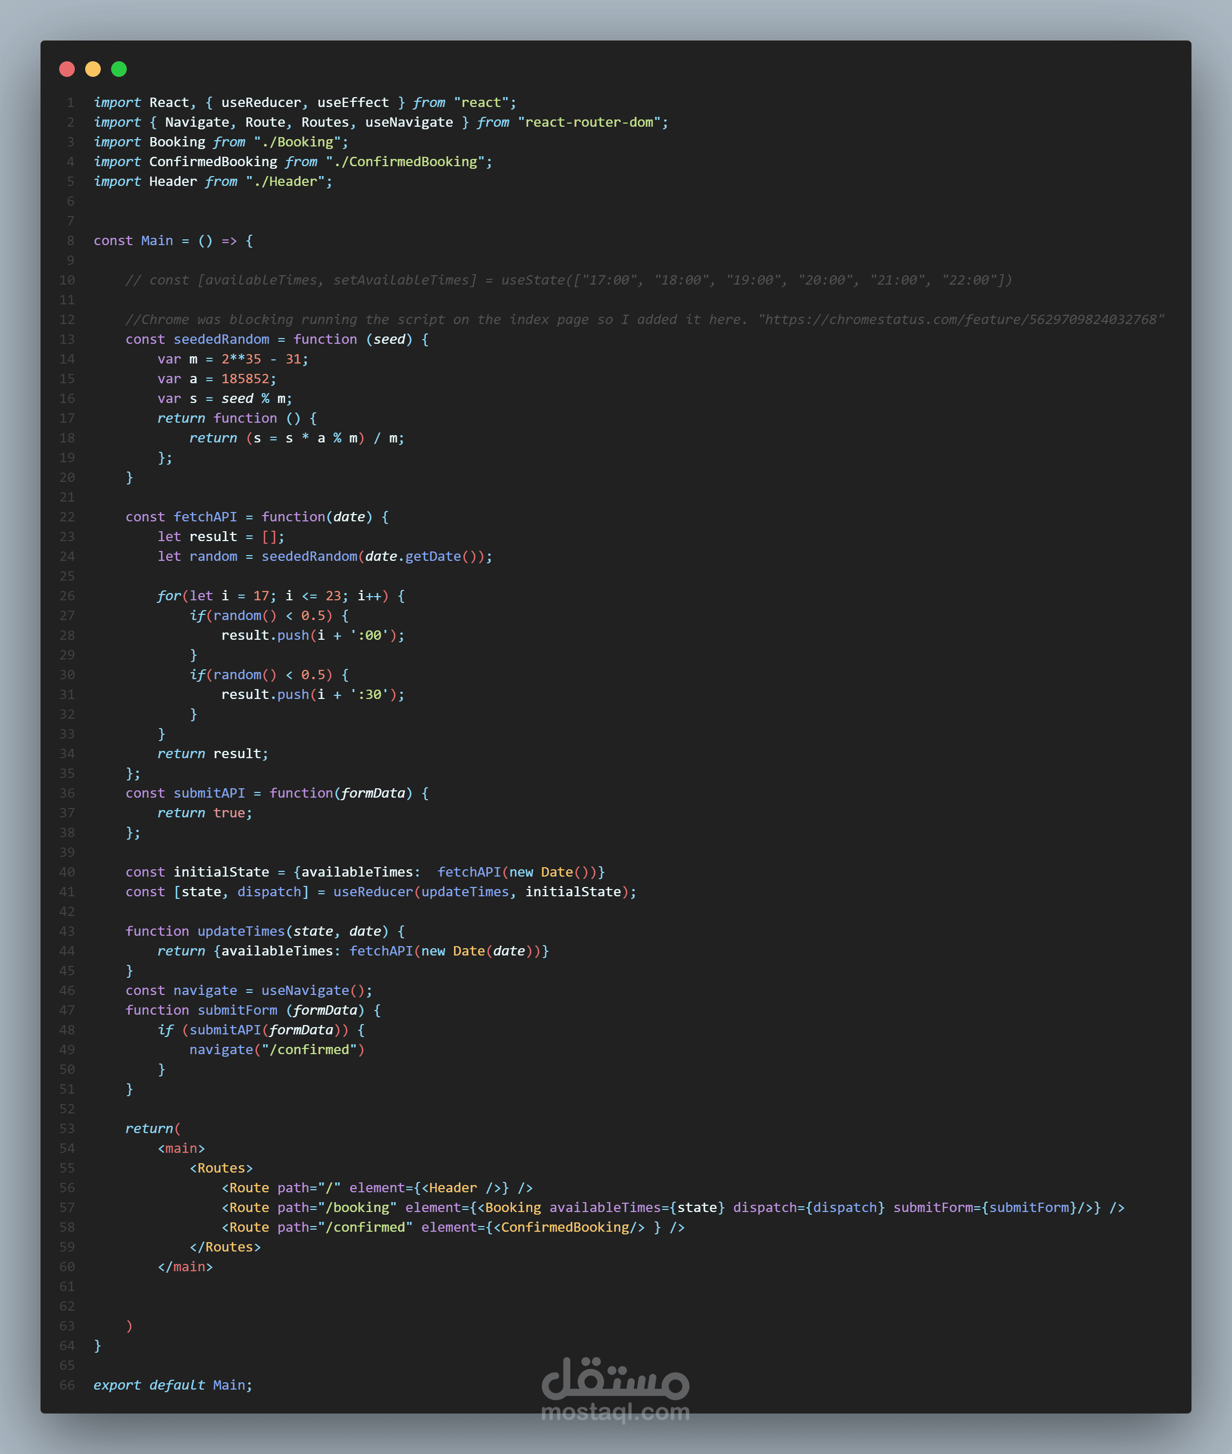
Task: Click the updateTimes function definition on line 43
Action: pyautogui.click(x=265, y=931)
